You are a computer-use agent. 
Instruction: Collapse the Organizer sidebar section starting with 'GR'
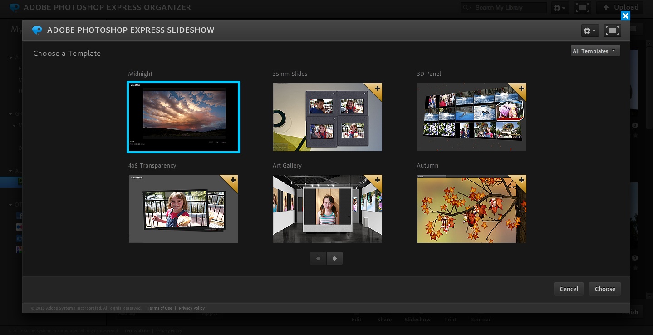(11, 114)
